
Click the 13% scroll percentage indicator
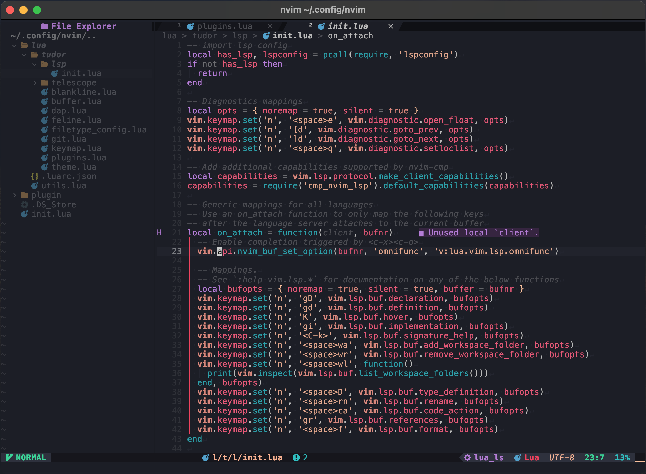(x=622, y=458)
